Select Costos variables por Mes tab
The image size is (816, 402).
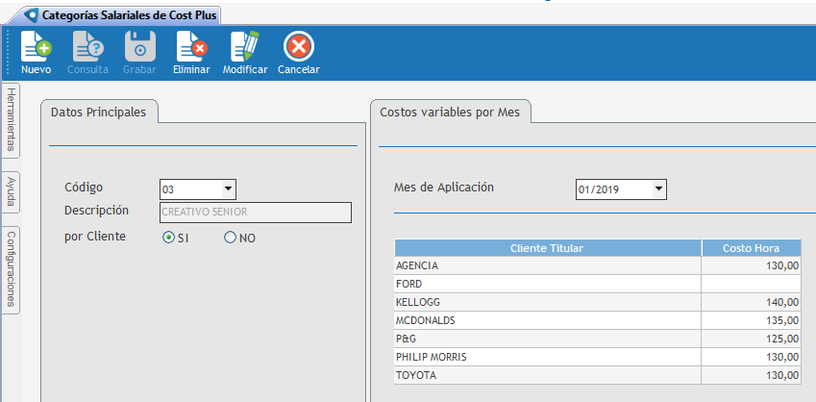pos(450,113)
